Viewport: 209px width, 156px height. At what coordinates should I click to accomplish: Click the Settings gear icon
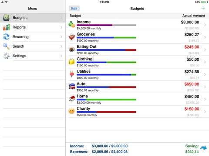(6, 56)
